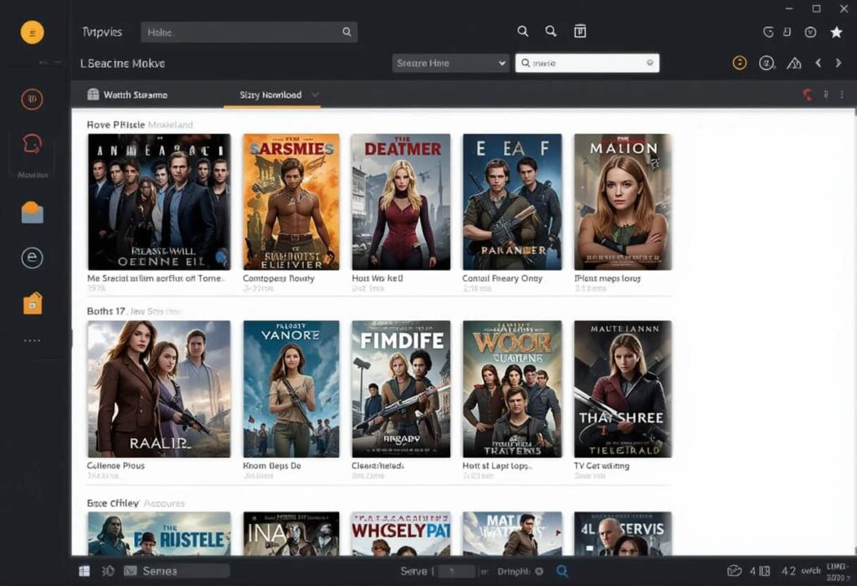Open the calendar icon in top toolbar
This screenshot has width=857, height=586.
(580, 31)
